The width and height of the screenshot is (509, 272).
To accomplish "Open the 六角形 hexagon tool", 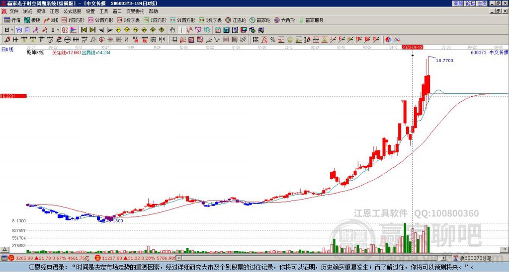I will (x=284, y=20).
